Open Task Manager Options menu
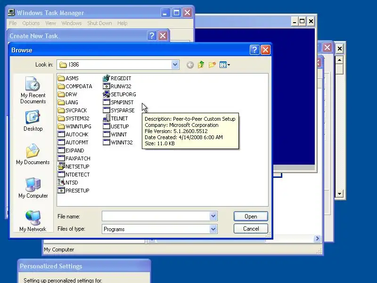Screen dimensions: 377x283 (x=31, y=23)
